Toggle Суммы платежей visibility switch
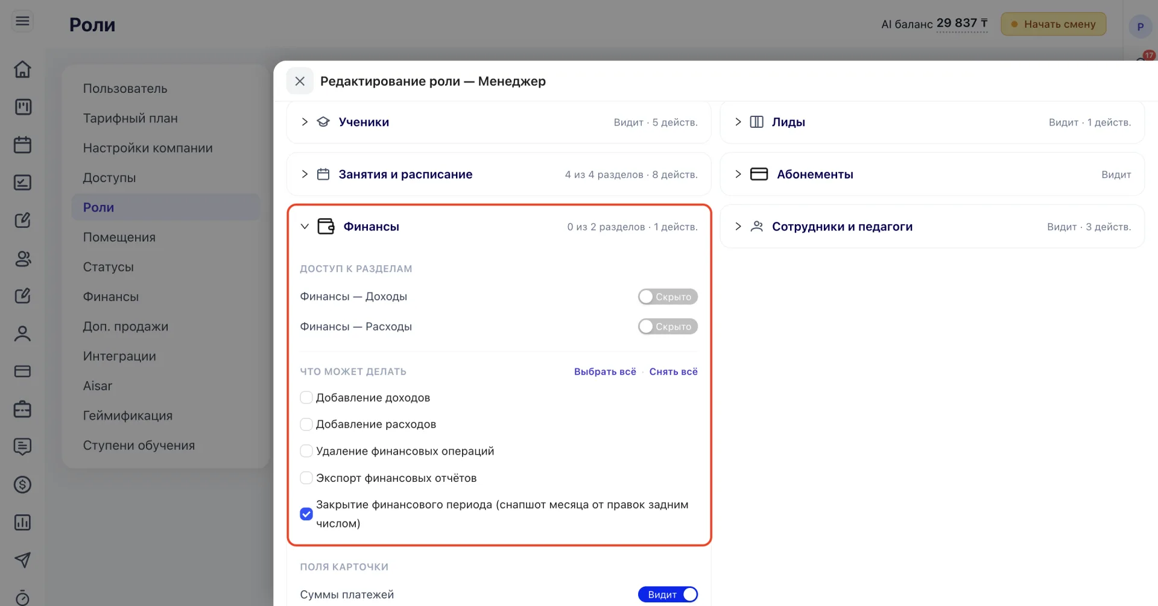The width and height of the screenshot is (1158, 606). 668,595
